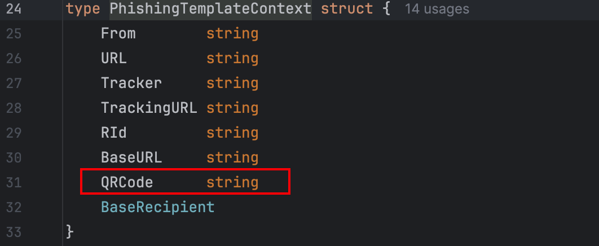Click the BaseURL field name
Image resolution: width=599 pixels, height=246 pixels.
[131, 157]
